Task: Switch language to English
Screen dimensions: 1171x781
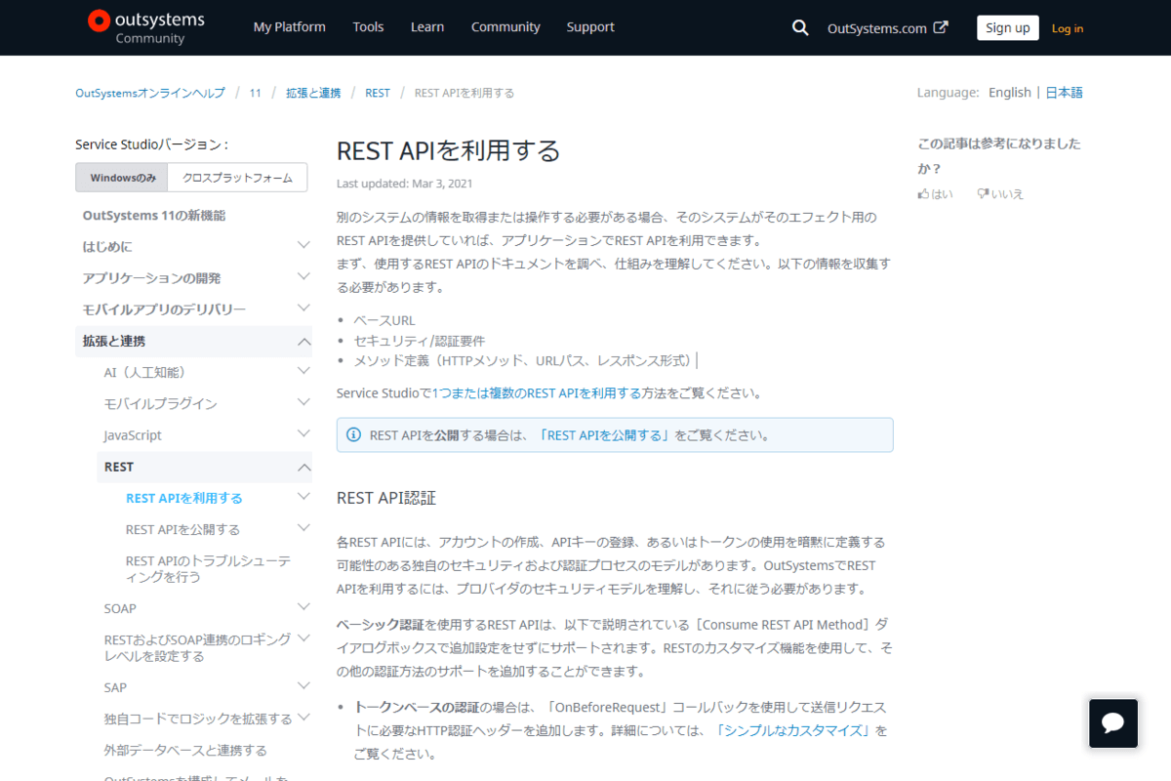Action: 1010,93
